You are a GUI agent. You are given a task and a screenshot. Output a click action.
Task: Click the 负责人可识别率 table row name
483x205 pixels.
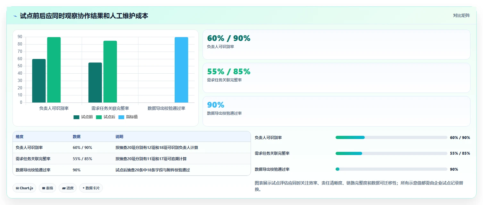[29, 148]
